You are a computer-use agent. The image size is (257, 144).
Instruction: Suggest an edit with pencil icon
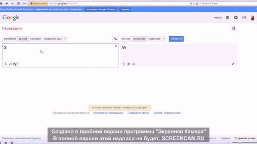coord(233,64)
